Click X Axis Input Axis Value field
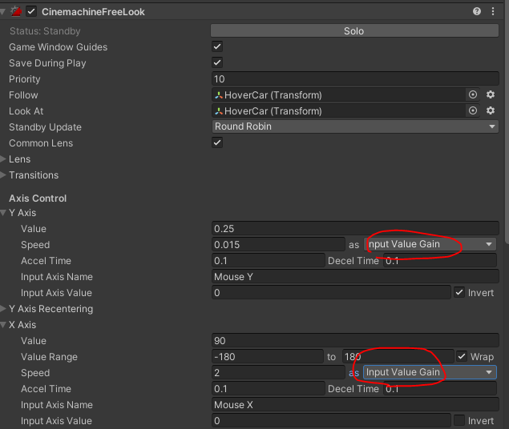 pyautogui.click(x=331, y=420)
